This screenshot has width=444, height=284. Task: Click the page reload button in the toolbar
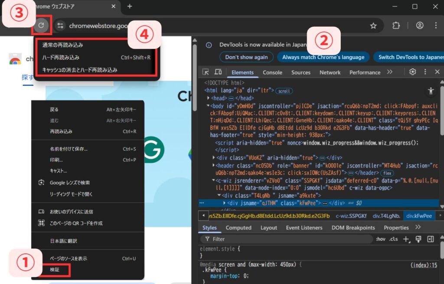pyautogui.click(x=41, y=26)
